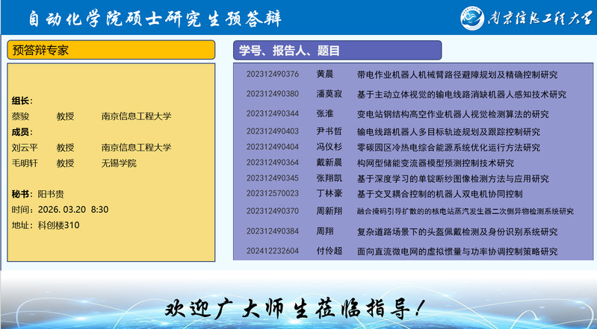Select thesis title 变电站钢结构高空作业机器人视觉检测算法的研究
597x329 pixels.
tap(453, 114)
